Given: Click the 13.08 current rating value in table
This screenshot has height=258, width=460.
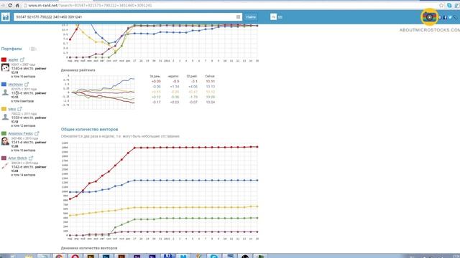Looking at the screenshot, I should 211,97.
